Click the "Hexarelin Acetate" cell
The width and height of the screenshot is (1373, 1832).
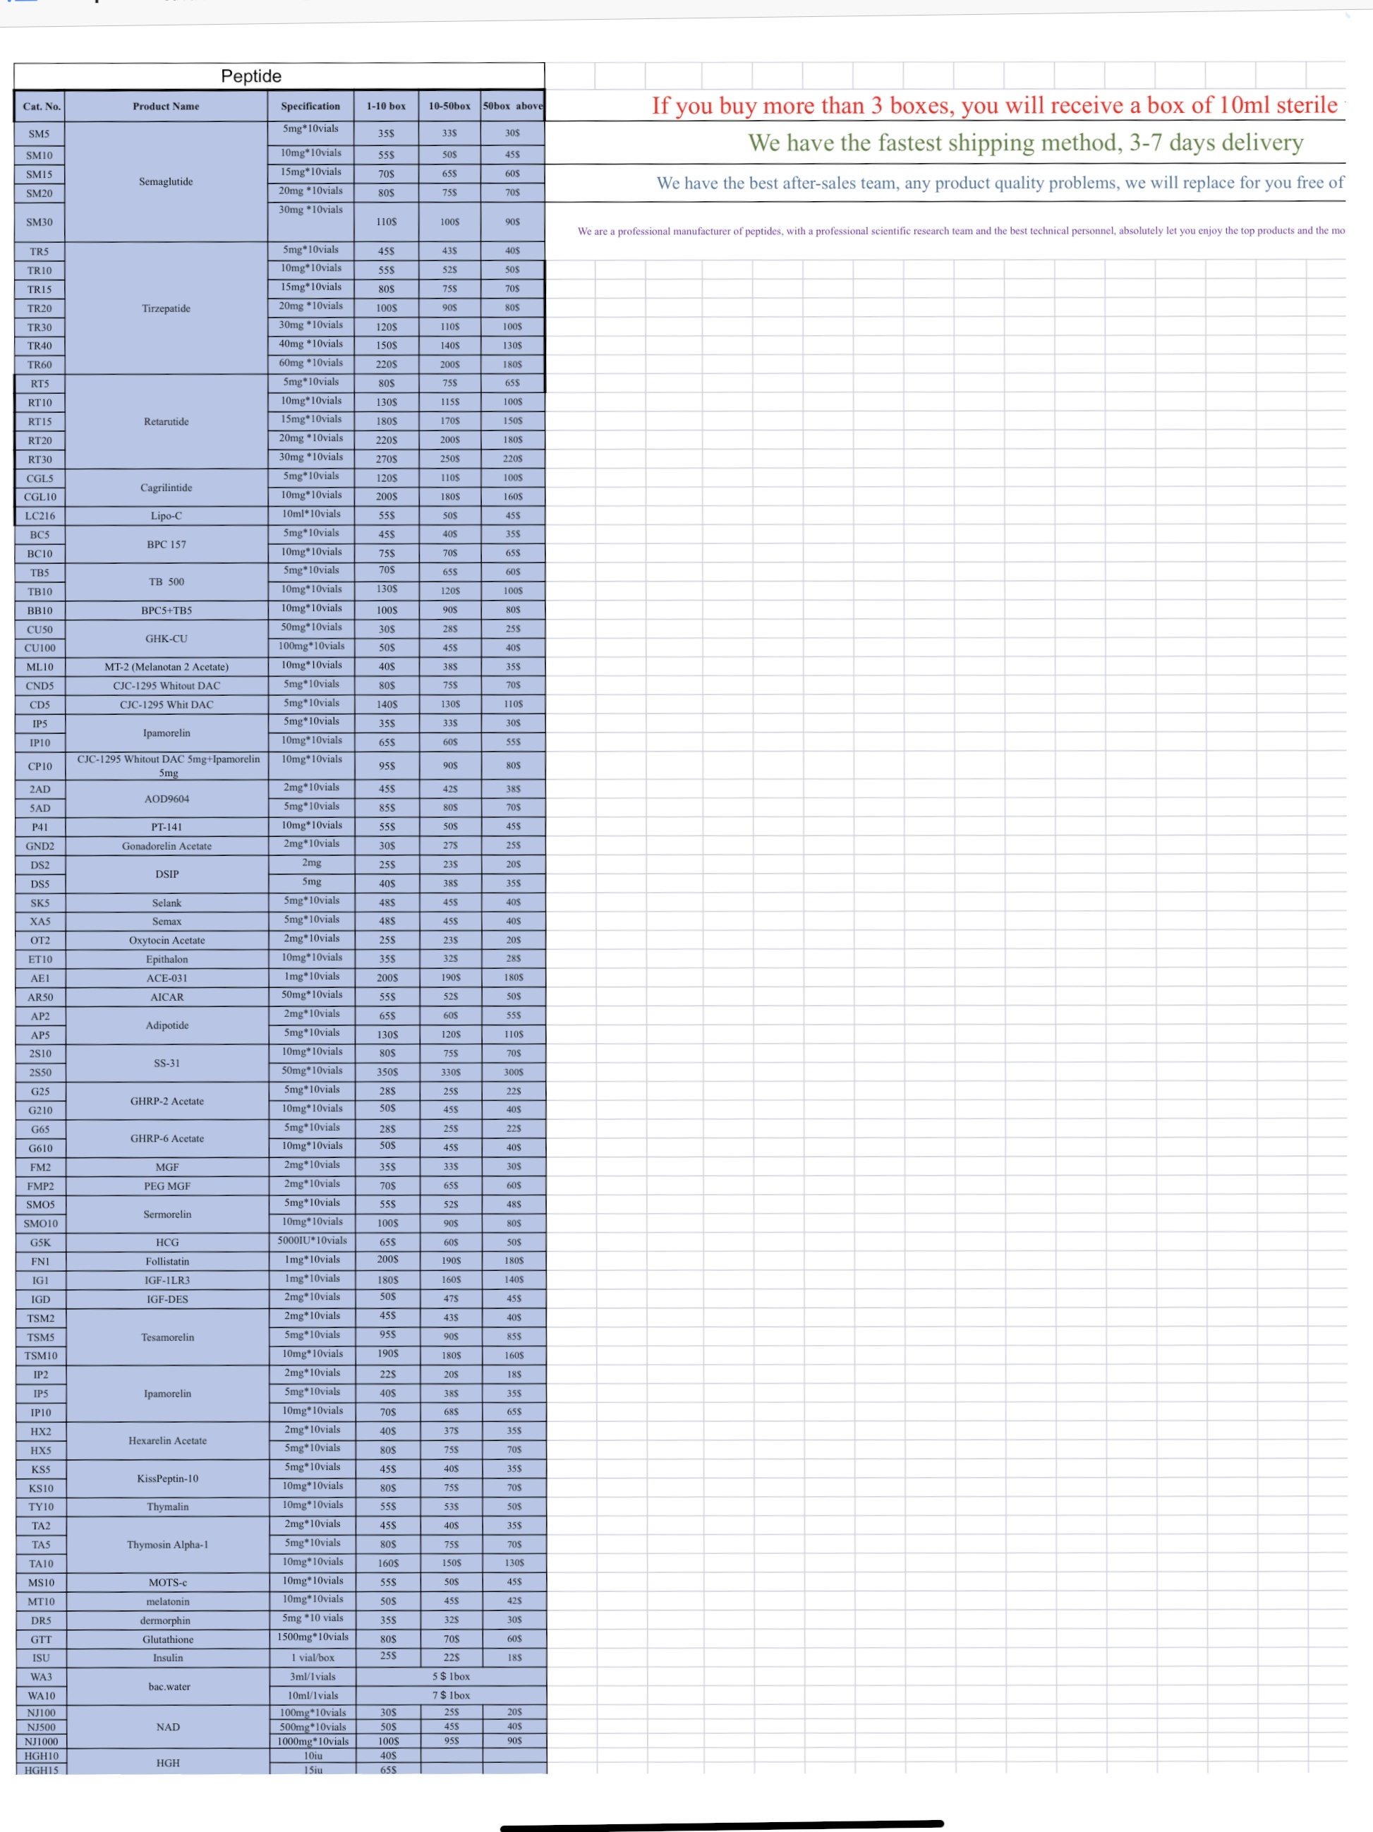pos(167,1440)
